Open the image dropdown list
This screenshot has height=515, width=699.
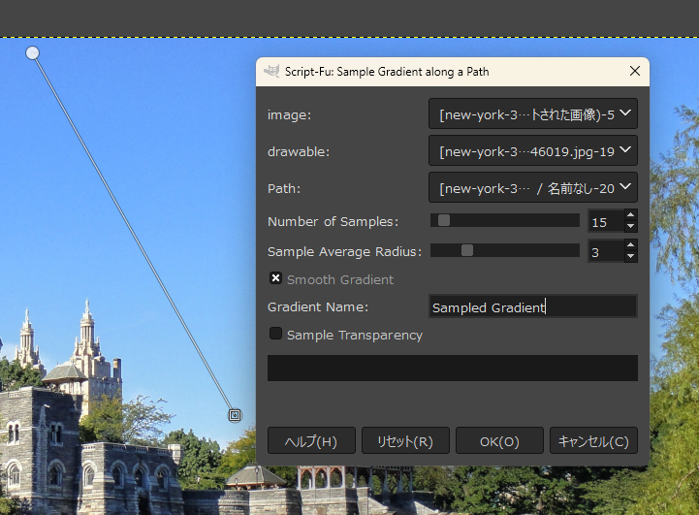[532, 114]
